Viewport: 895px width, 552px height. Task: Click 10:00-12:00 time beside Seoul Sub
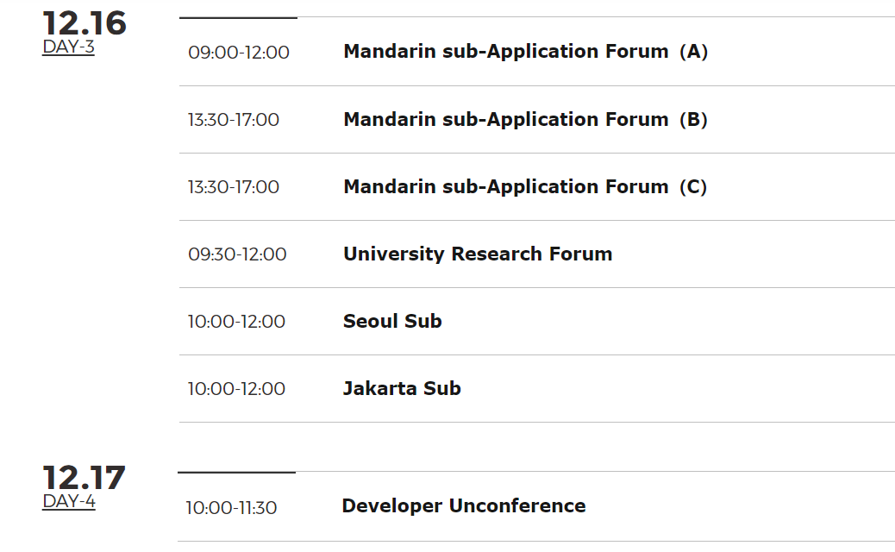coord(236,322)
